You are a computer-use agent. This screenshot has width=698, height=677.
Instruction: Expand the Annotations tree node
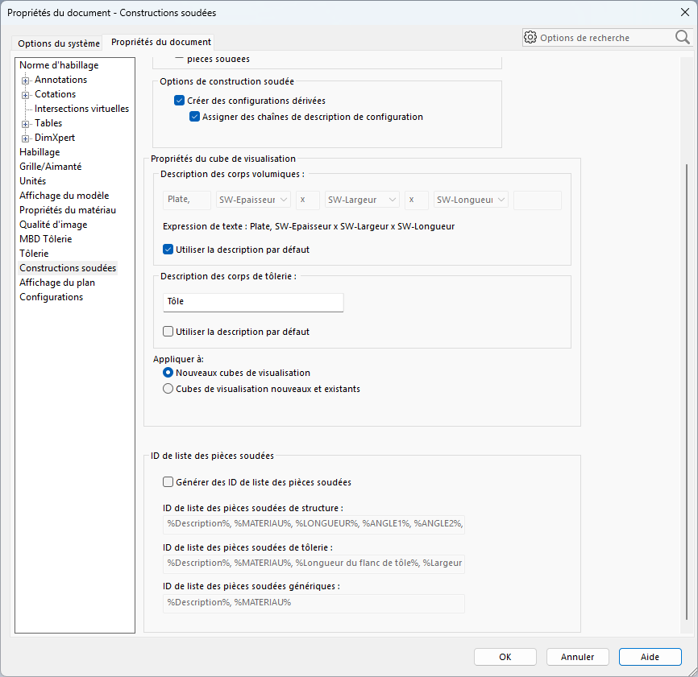[x=26, y=80]
